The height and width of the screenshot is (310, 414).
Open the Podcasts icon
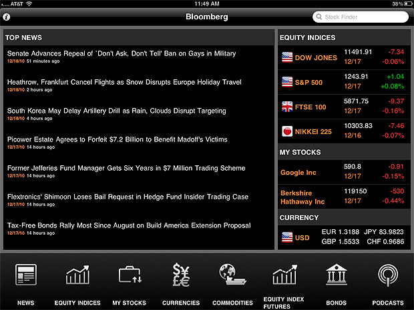[x=388, y=275]
